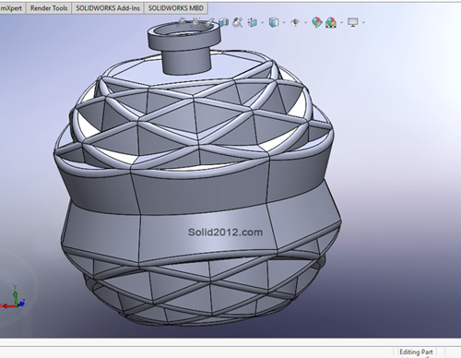Click the View Orientation cube icon

253,22
